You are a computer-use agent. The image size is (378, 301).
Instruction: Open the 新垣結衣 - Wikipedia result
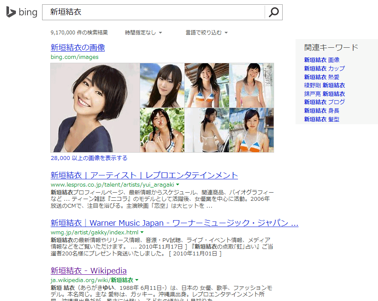tap(88, 270)
